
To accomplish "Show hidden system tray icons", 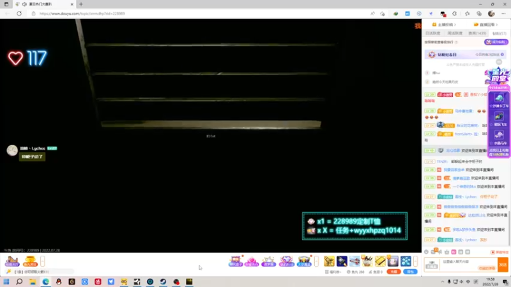I will [x=443, y=282].
